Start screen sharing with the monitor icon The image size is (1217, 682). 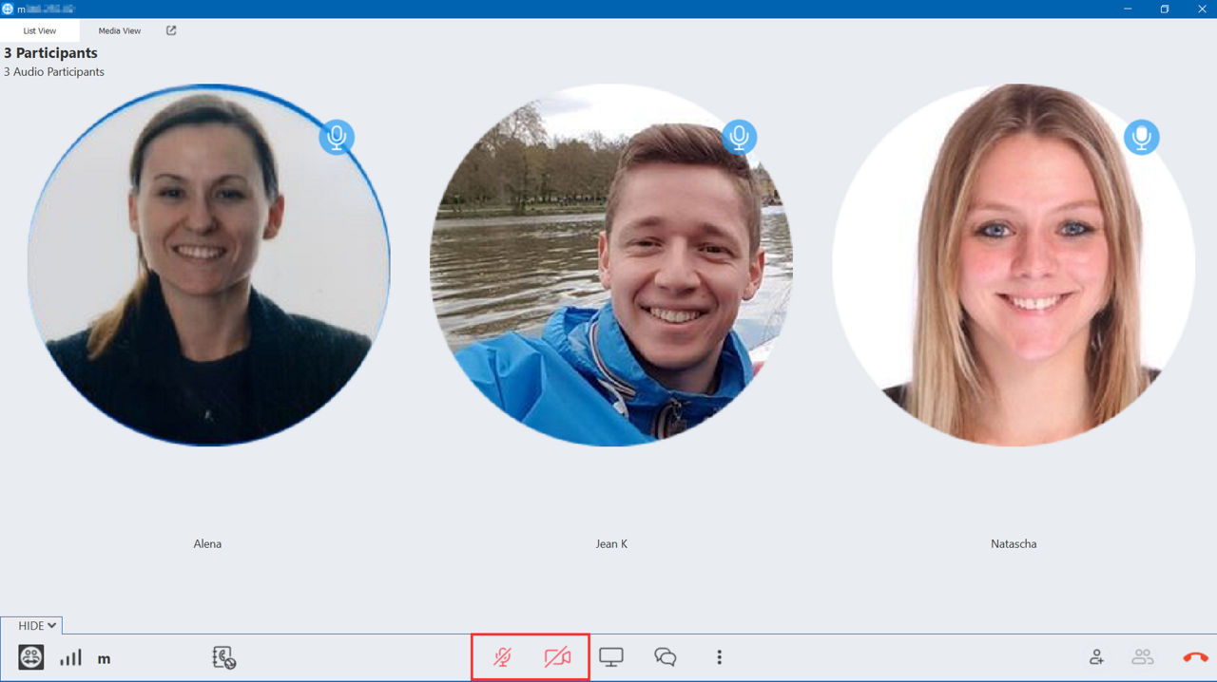click(611, 657)
